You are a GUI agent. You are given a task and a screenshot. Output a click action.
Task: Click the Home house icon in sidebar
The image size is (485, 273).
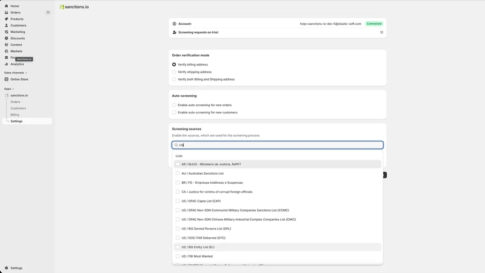click(x=6, y=6)
